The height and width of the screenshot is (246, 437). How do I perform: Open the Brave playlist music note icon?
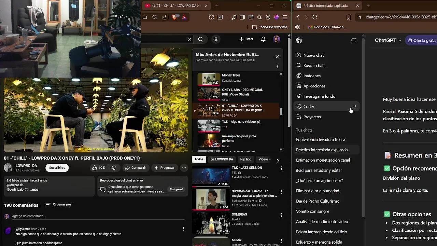point(234,17)
